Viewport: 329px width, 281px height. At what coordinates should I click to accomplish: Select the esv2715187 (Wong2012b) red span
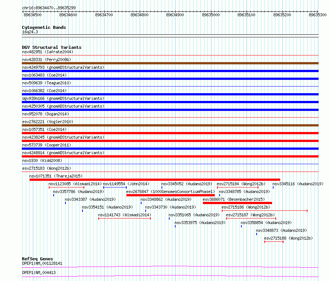251,219
